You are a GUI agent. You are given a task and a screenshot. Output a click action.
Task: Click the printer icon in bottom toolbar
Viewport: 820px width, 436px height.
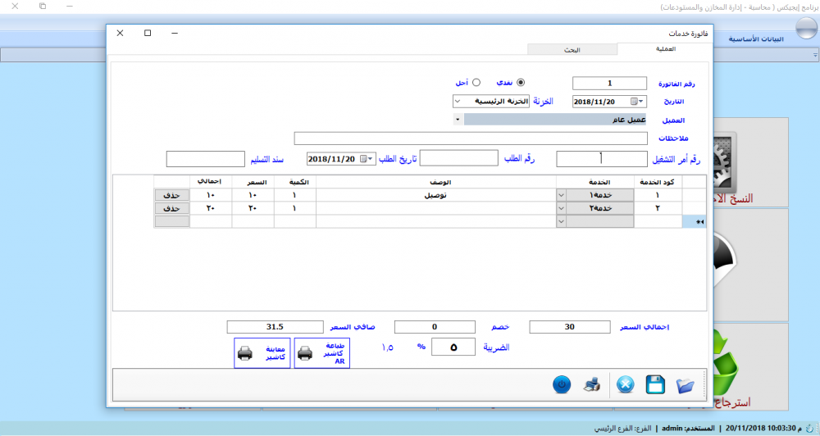coord(592,385)
